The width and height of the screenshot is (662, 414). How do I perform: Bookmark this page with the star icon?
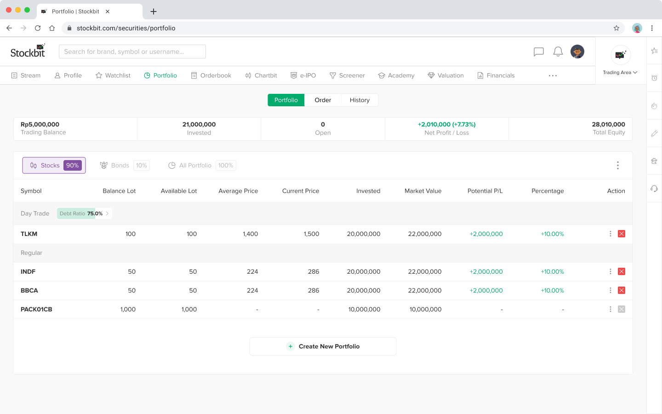click(x=616, y=28)
